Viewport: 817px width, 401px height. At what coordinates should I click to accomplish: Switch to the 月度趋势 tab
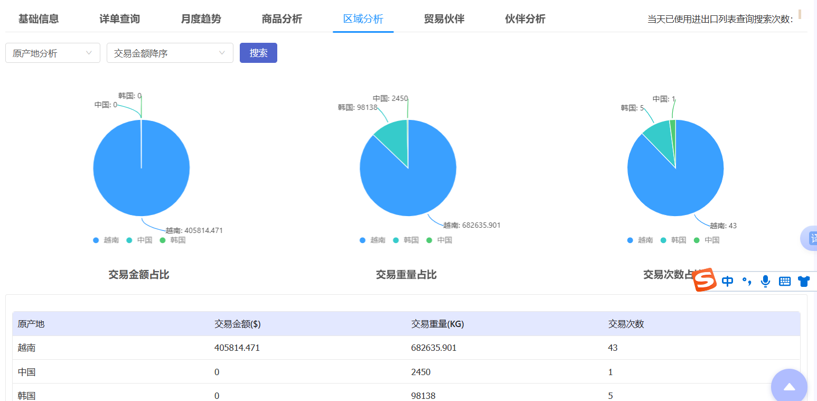coord(201,19)
